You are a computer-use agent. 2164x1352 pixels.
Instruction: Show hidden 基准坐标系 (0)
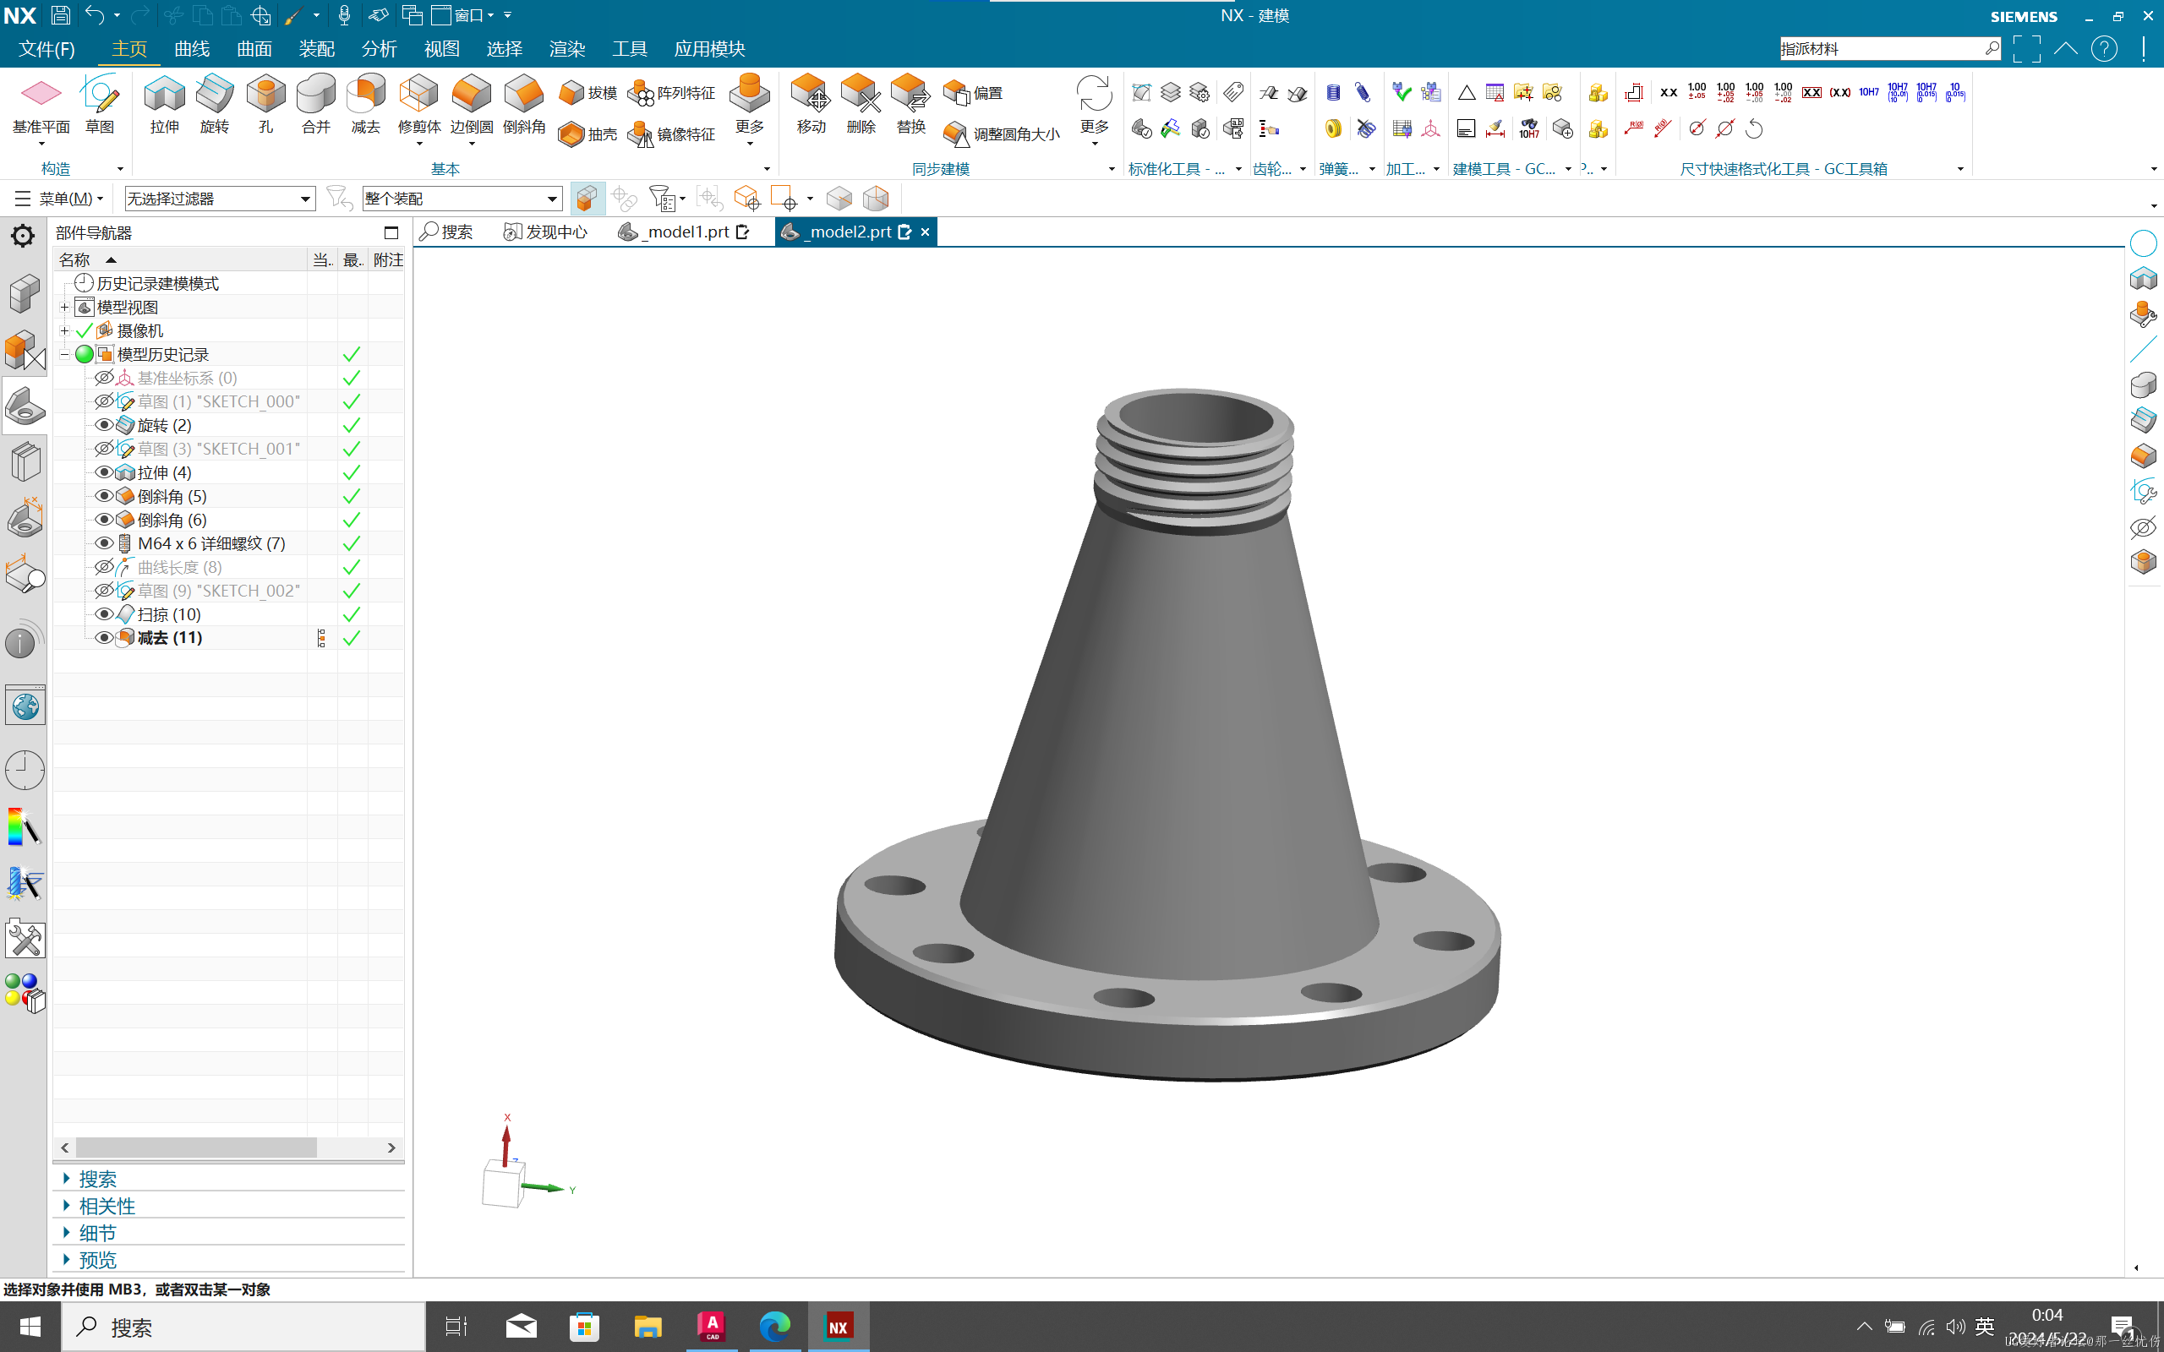tap(104, 378)
